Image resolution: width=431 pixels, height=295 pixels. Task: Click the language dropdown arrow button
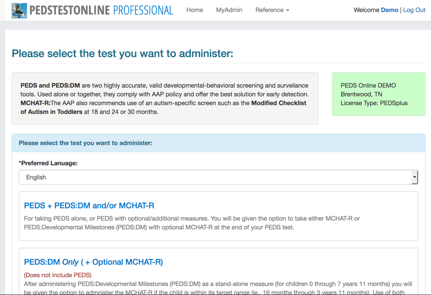414,177
